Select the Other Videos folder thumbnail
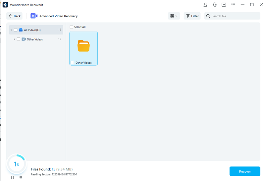265x181 pixels. coord(83,48)
